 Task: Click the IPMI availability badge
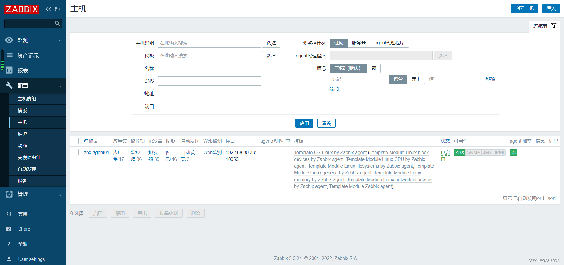click(499, 152)
